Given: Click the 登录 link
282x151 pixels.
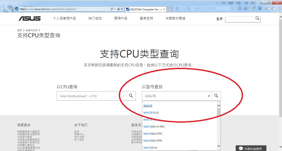Looking at the screenshot, I should [x=219, y=19].
